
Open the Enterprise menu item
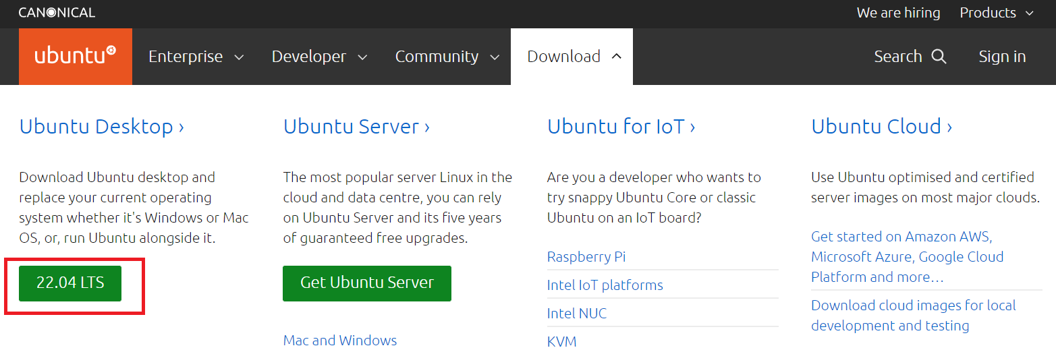(x=196, y=57)
